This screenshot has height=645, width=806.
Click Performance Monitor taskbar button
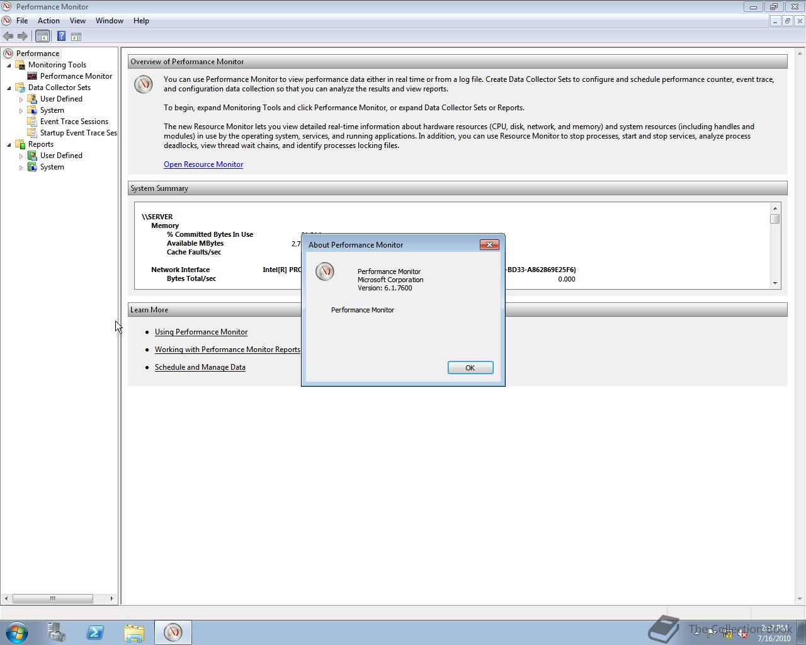tap(173, 632)
